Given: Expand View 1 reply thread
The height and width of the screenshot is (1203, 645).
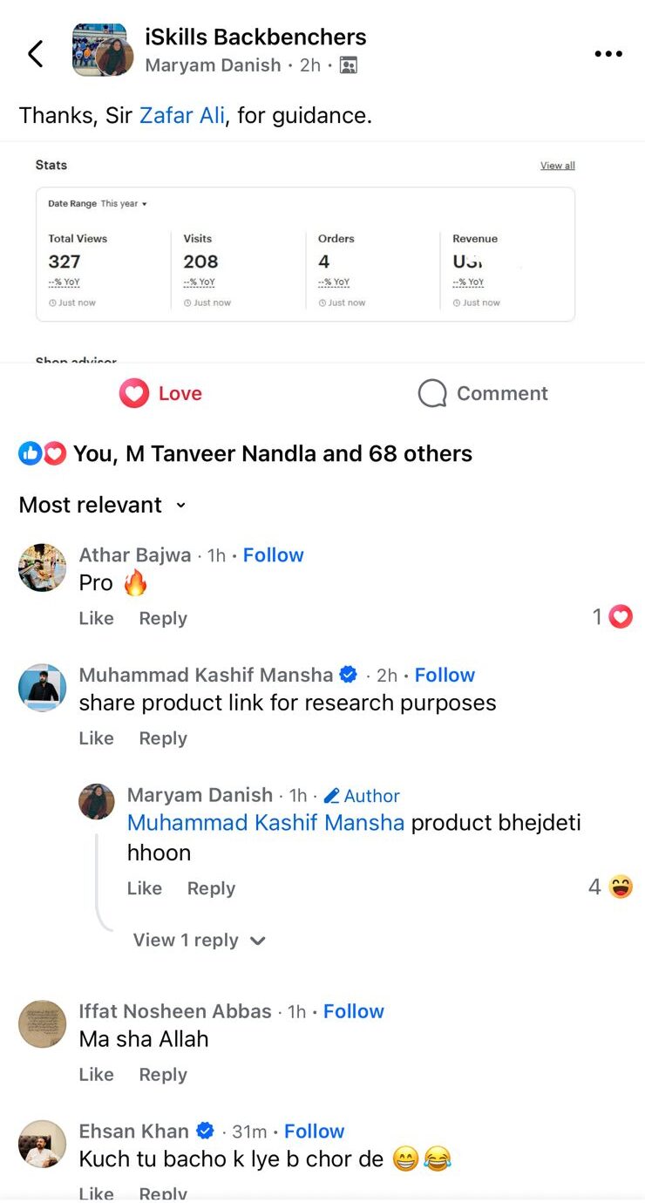Looking at the screenshot, I should point(199,940).
